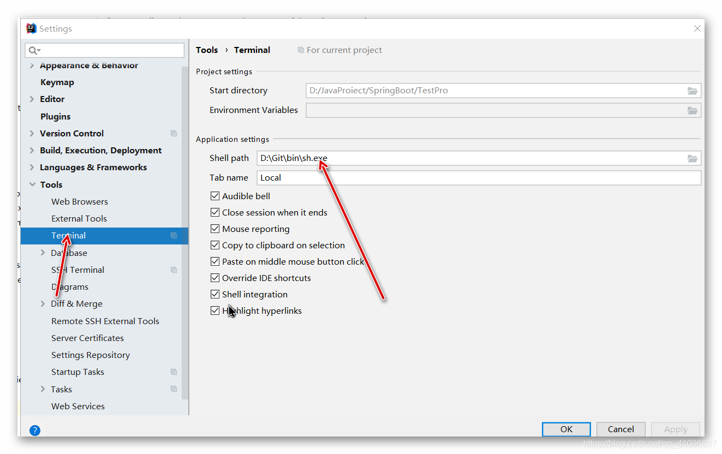
Task: Open Web Browsers settings page
Action: 80,201
